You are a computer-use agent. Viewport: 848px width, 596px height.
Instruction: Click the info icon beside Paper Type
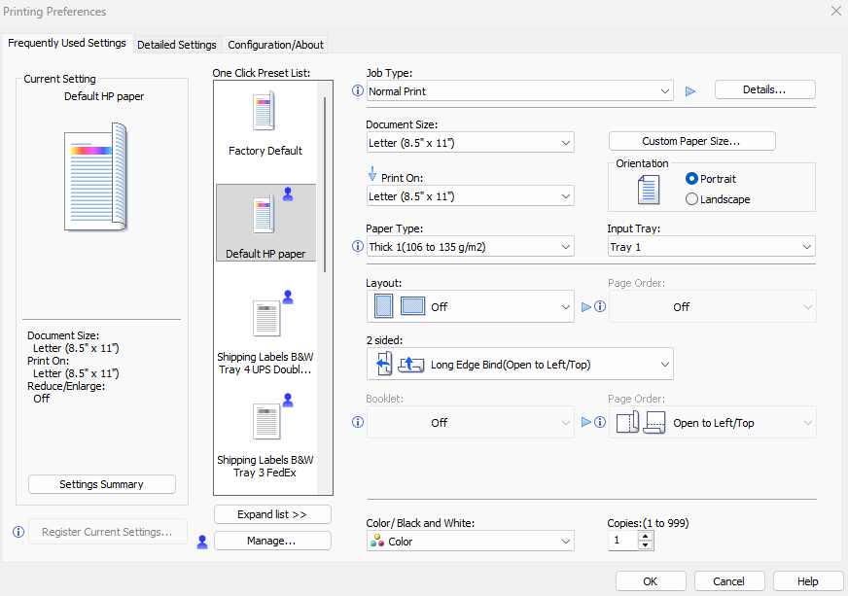pyautogui.click(x=357, y=247)
